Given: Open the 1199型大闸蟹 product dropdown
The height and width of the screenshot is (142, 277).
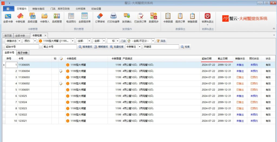Looking at the screenshot, I should click(72, 41).
